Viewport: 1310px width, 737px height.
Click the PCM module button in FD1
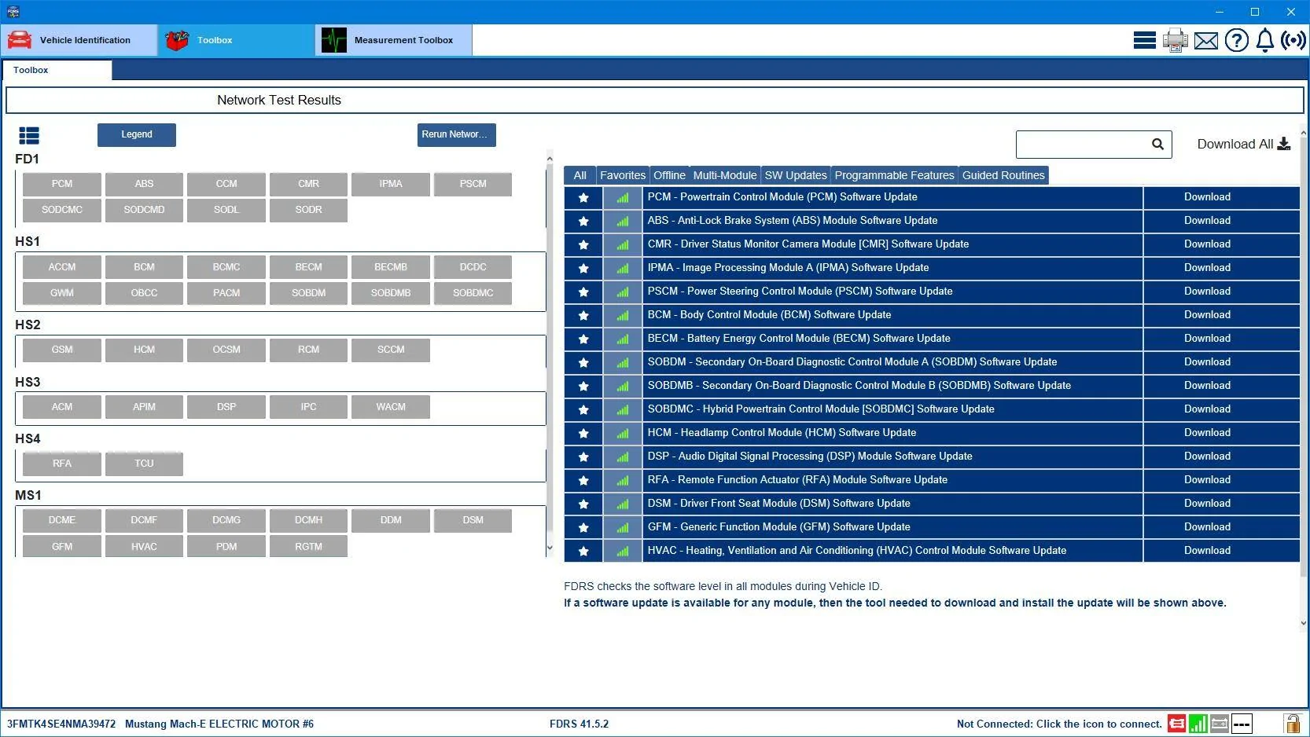(62, 184)
